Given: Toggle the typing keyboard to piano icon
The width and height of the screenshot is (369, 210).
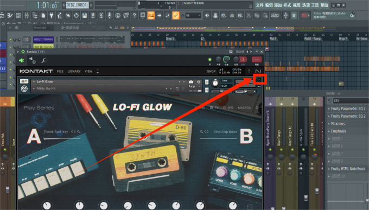Looking at the screenshot, I should click(x=151, y=16).
